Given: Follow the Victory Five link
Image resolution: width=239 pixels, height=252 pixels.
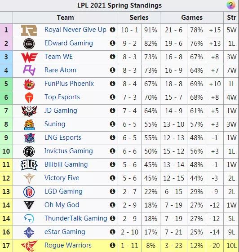Looking at the screenshot, I should [62, 178].
